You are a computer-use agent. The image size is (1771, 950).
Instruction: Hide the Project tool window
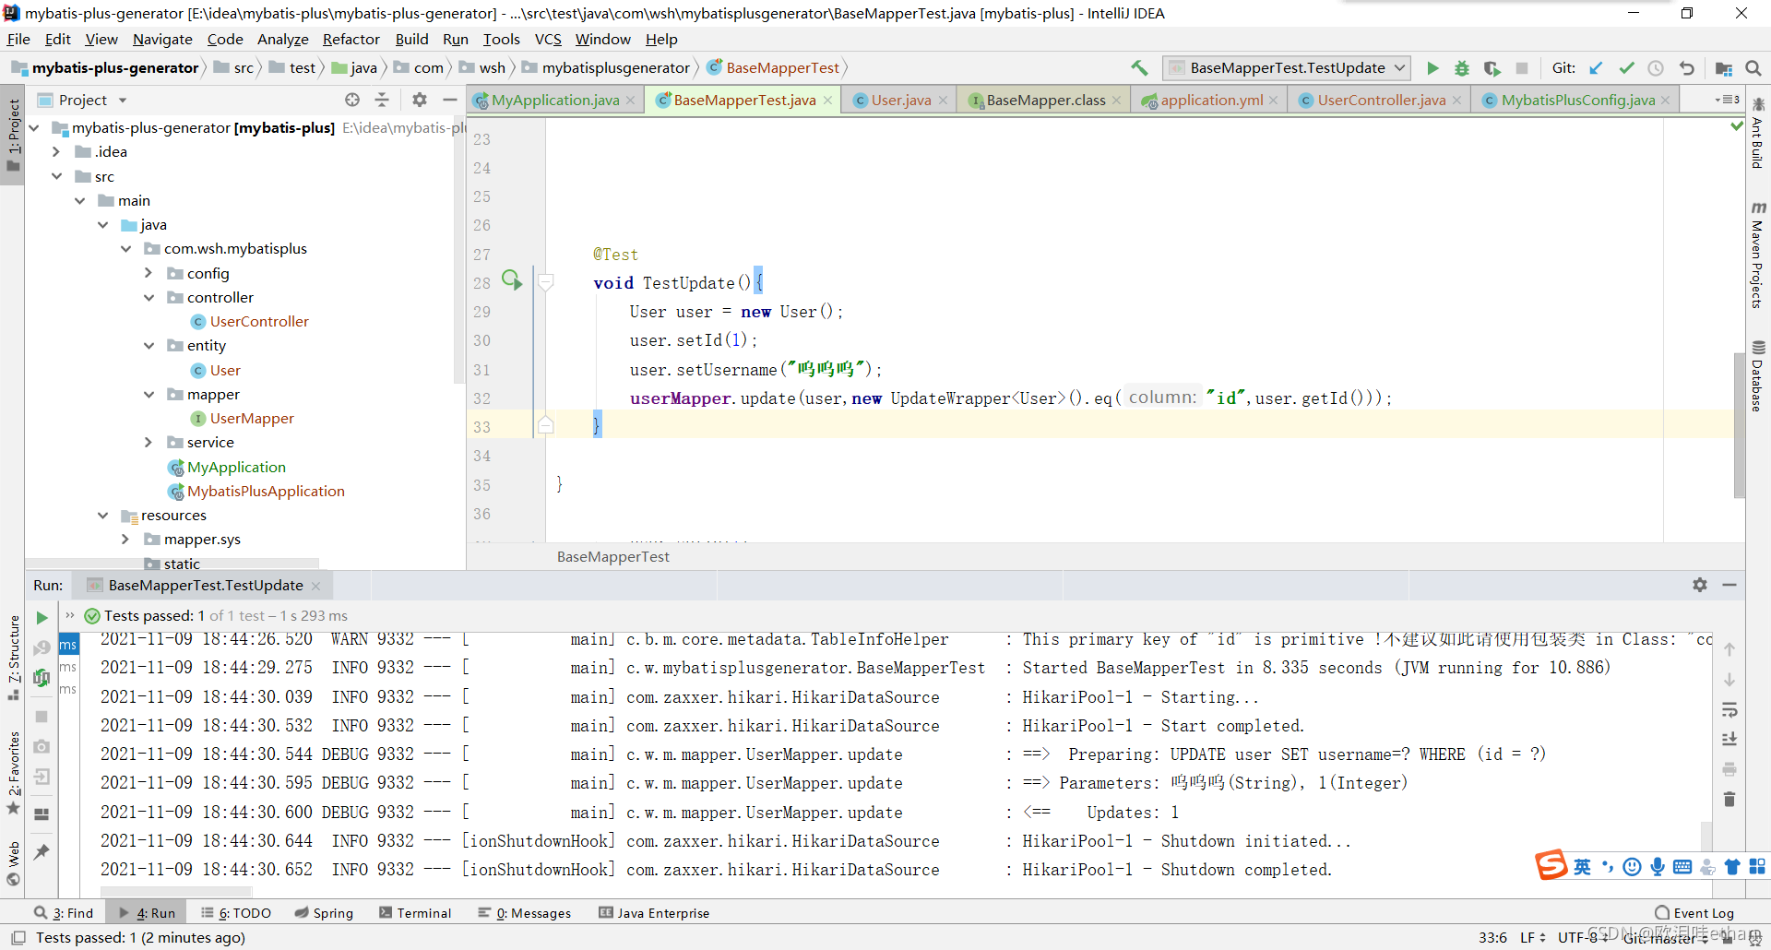pos(450,100)
